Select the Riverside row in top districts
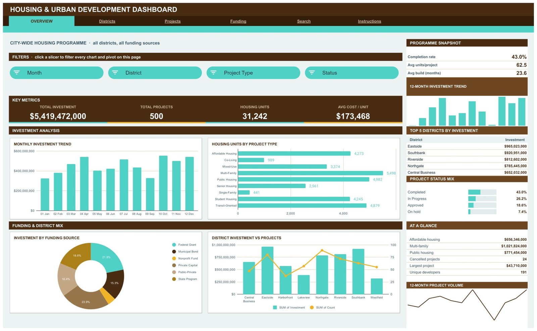This screenshot has width=537, height=331. click(467, 159)
